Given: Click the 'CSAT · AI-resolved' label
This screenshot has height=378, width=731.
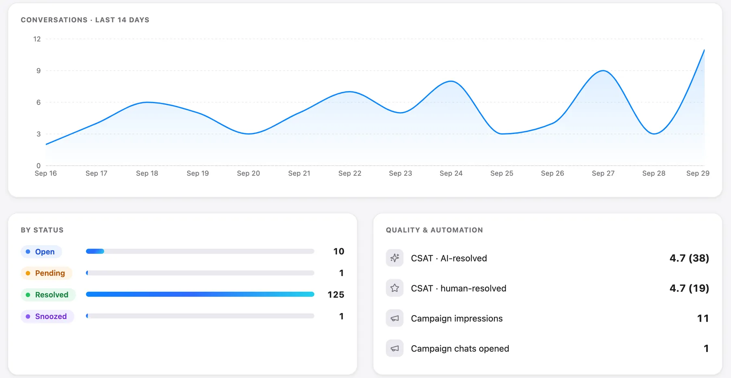Looking at the screenshot, I should click(449, 258).
